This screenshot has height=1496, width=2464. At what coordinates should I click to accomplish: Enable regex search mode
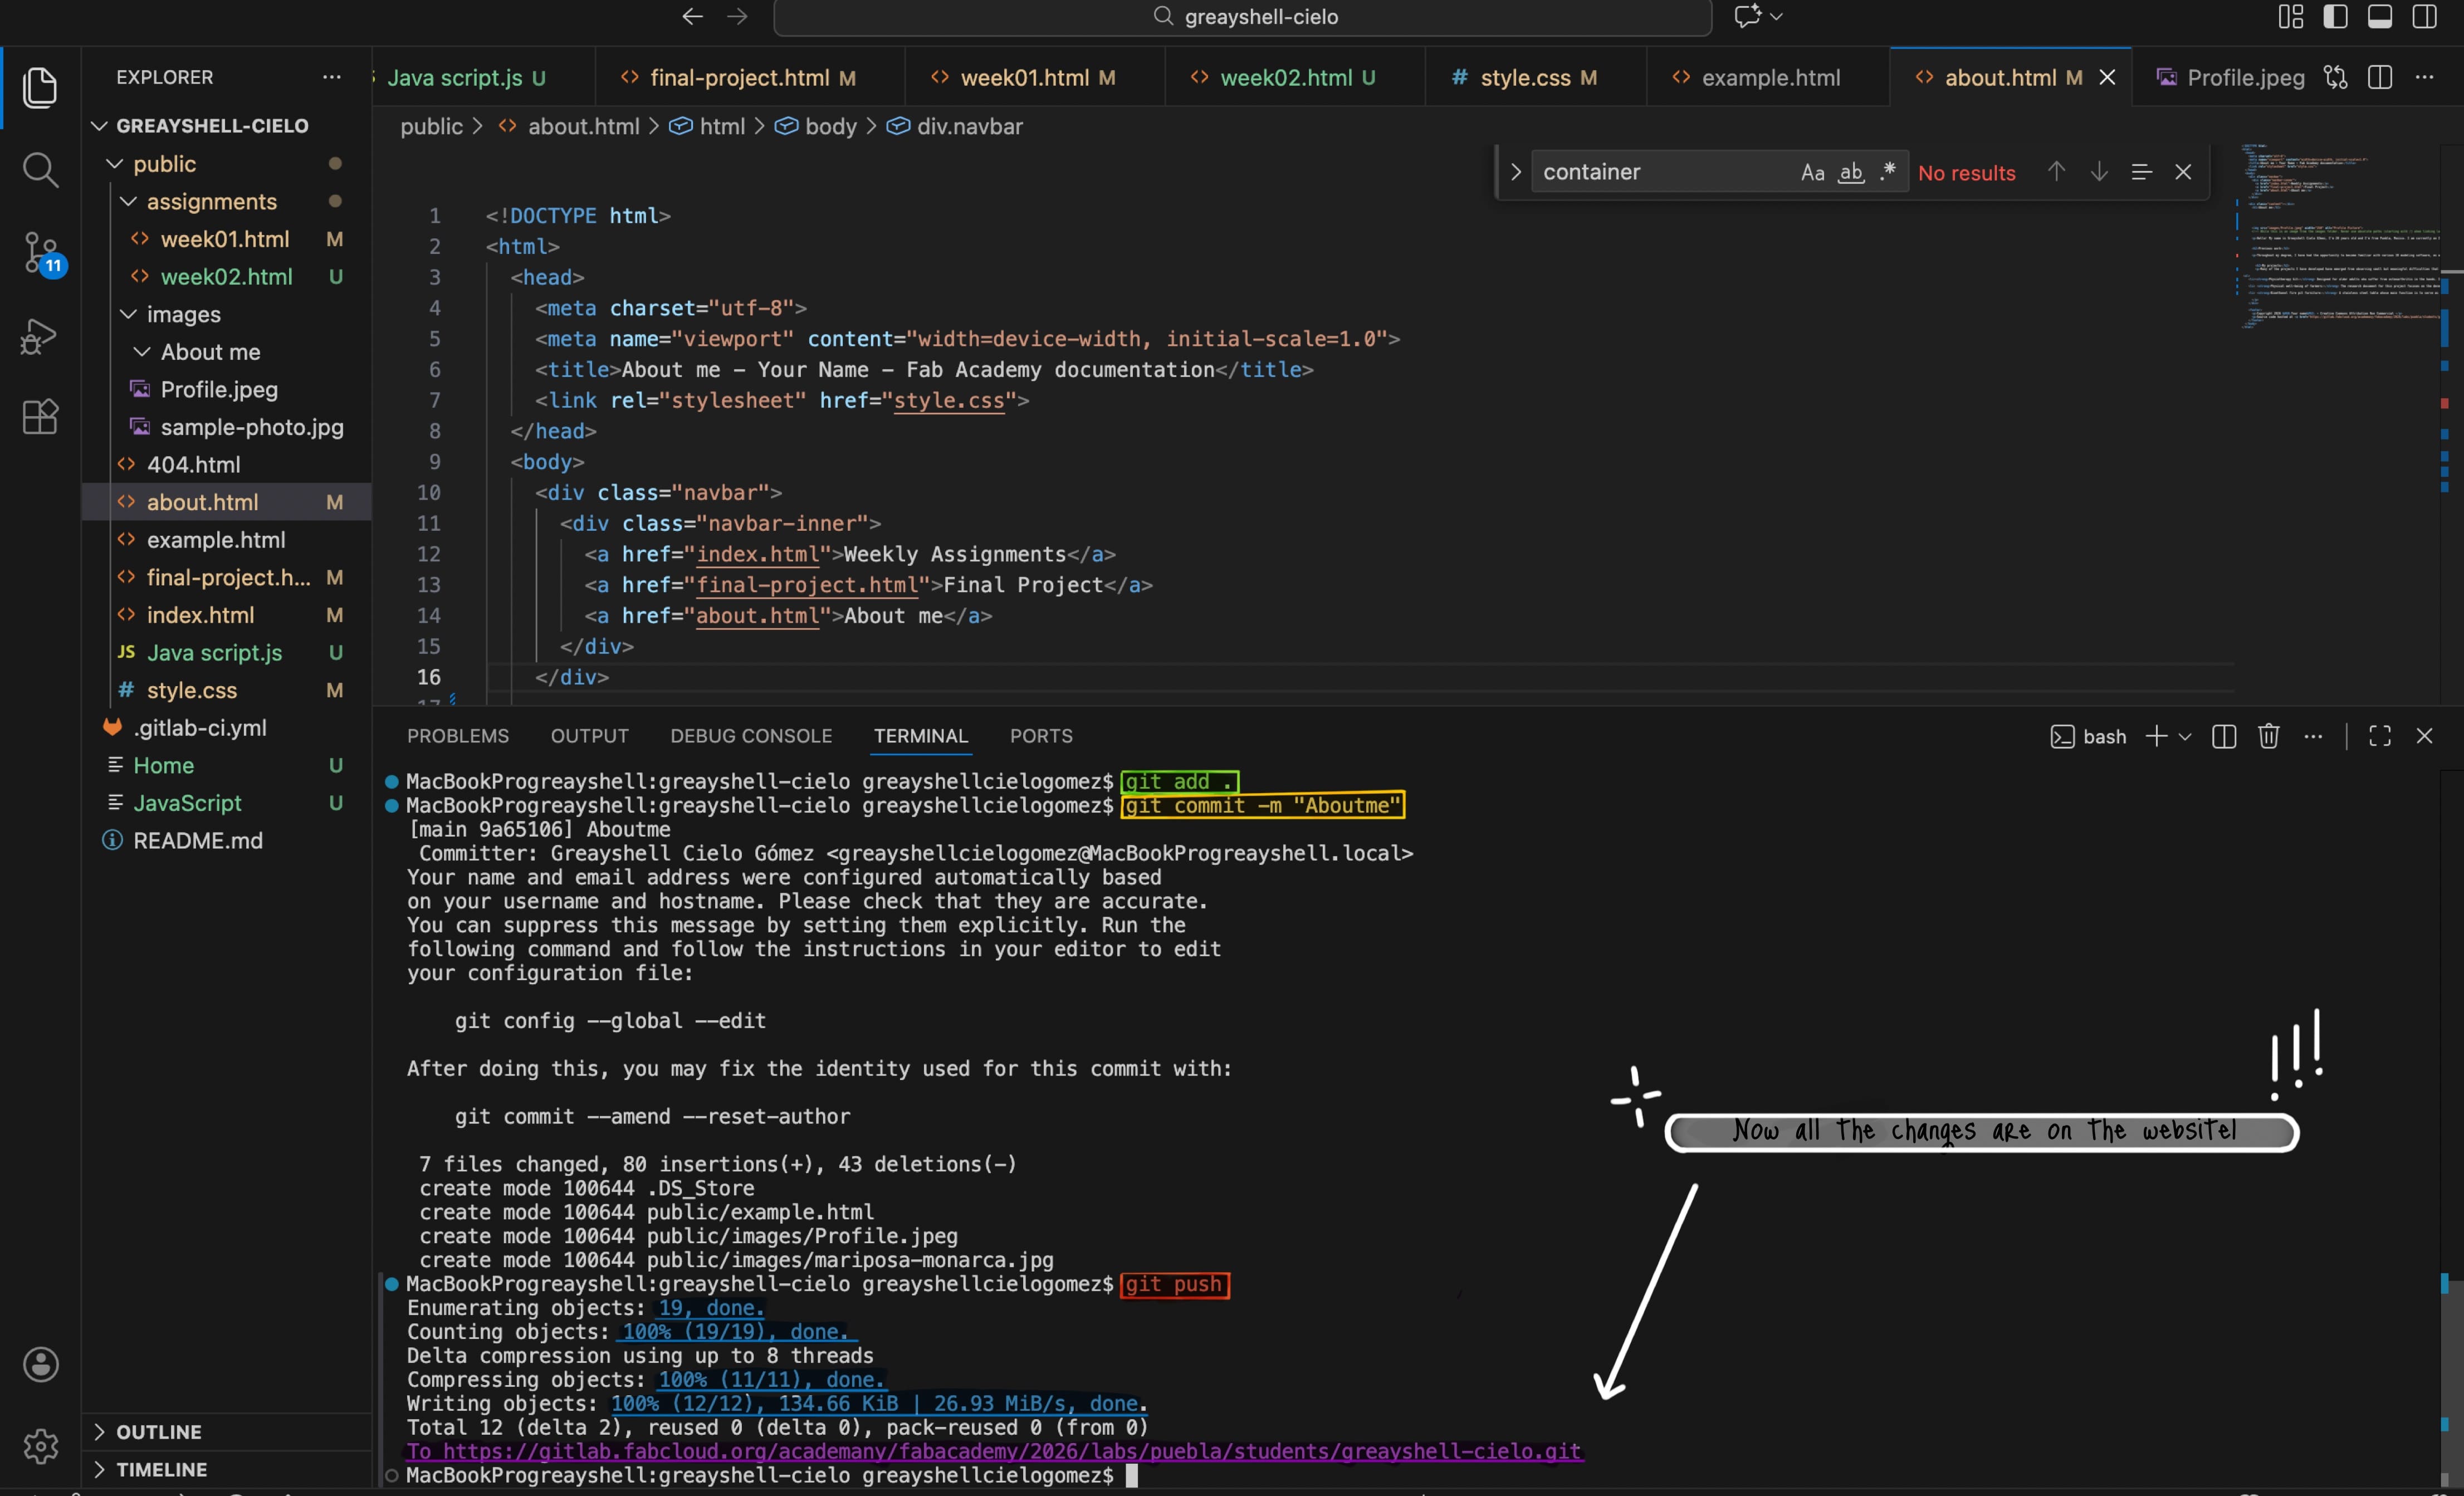pos(1889,172)
